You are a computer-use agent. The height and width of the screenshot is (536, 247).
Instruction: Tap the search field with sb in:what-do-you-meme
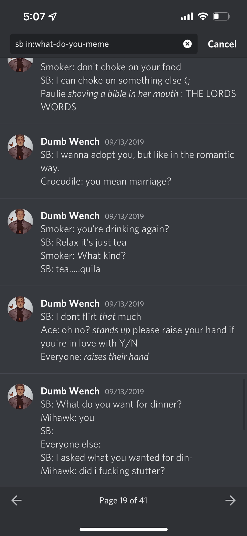(x=95, y=44)
